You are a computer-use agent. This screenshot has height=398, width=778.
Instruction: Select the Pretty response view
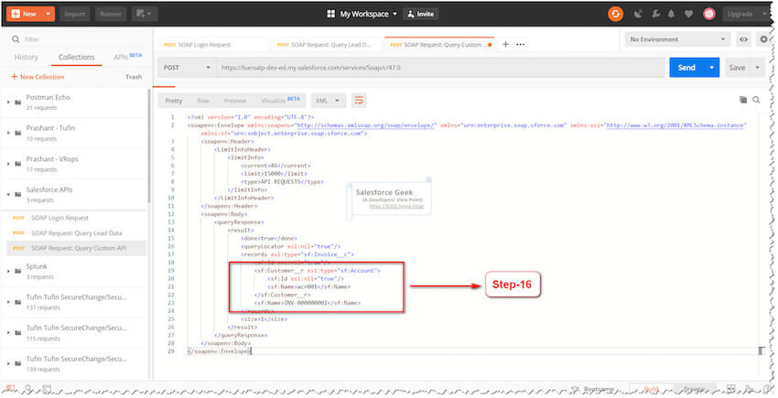pyautogui.click(x=174, y=101)
